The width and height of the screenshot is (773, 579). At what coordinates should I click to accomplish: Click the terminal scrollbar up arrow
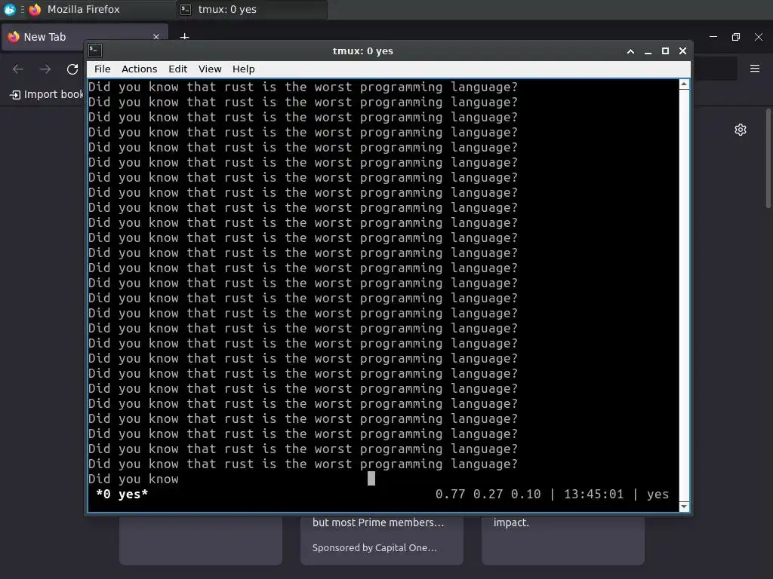pos(684,84)
